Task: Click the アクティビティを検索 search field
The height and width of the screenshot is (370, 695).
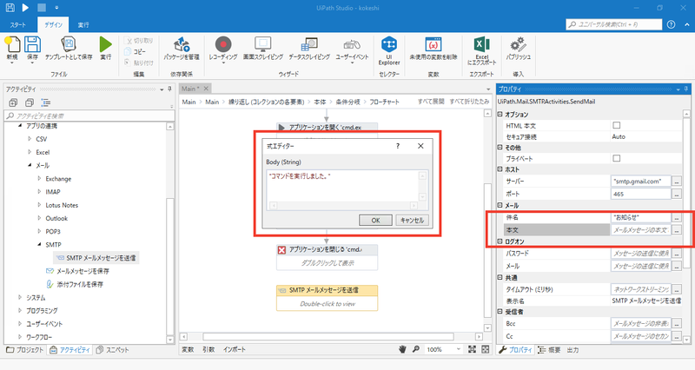Action: click(x=89, y=116)
